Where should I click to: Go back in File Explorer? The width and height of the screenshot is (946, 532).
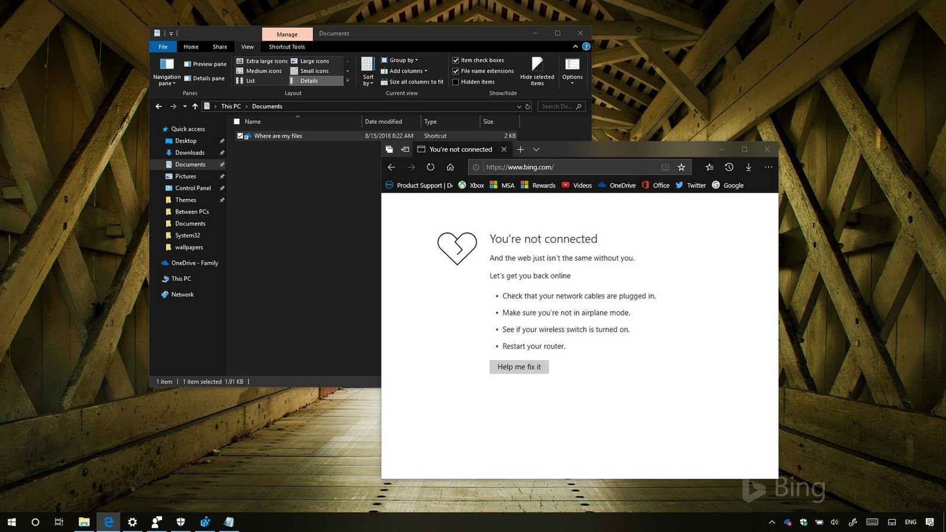pos(158,106)
